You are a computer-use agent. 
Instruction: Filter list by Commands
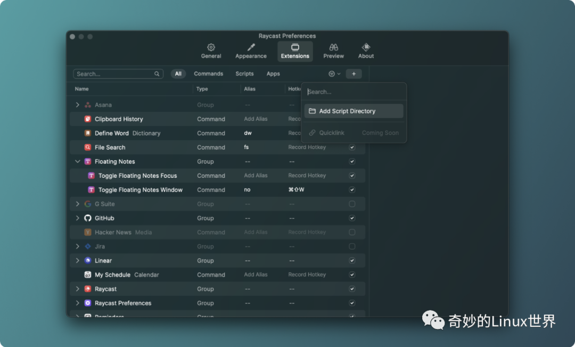click(208, 73)
